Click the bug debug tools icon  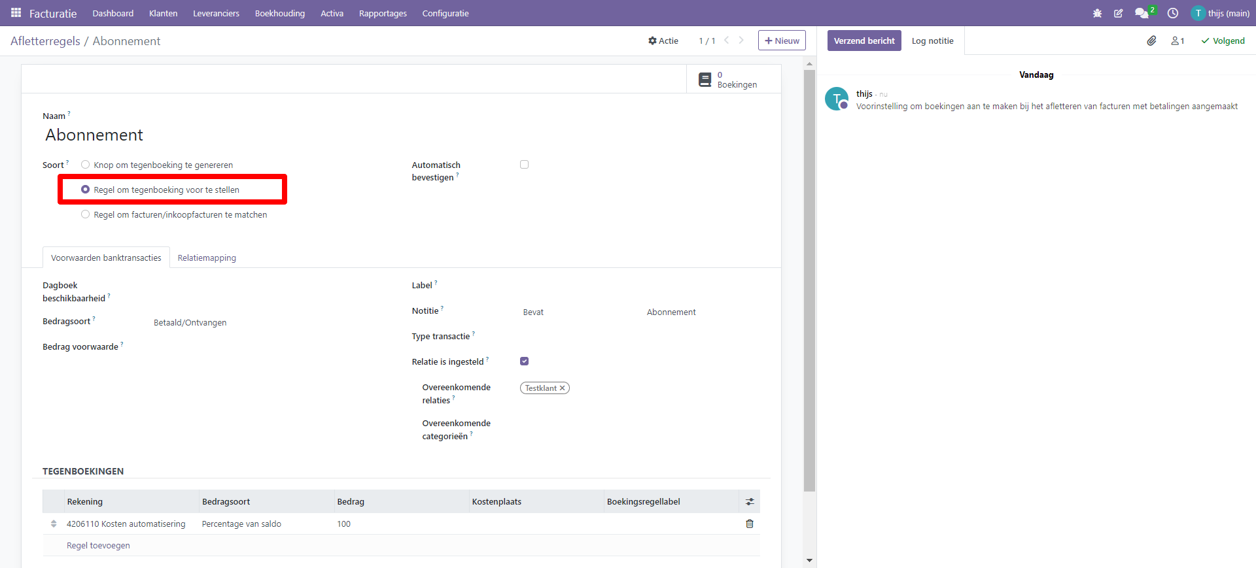point(1097,13)
